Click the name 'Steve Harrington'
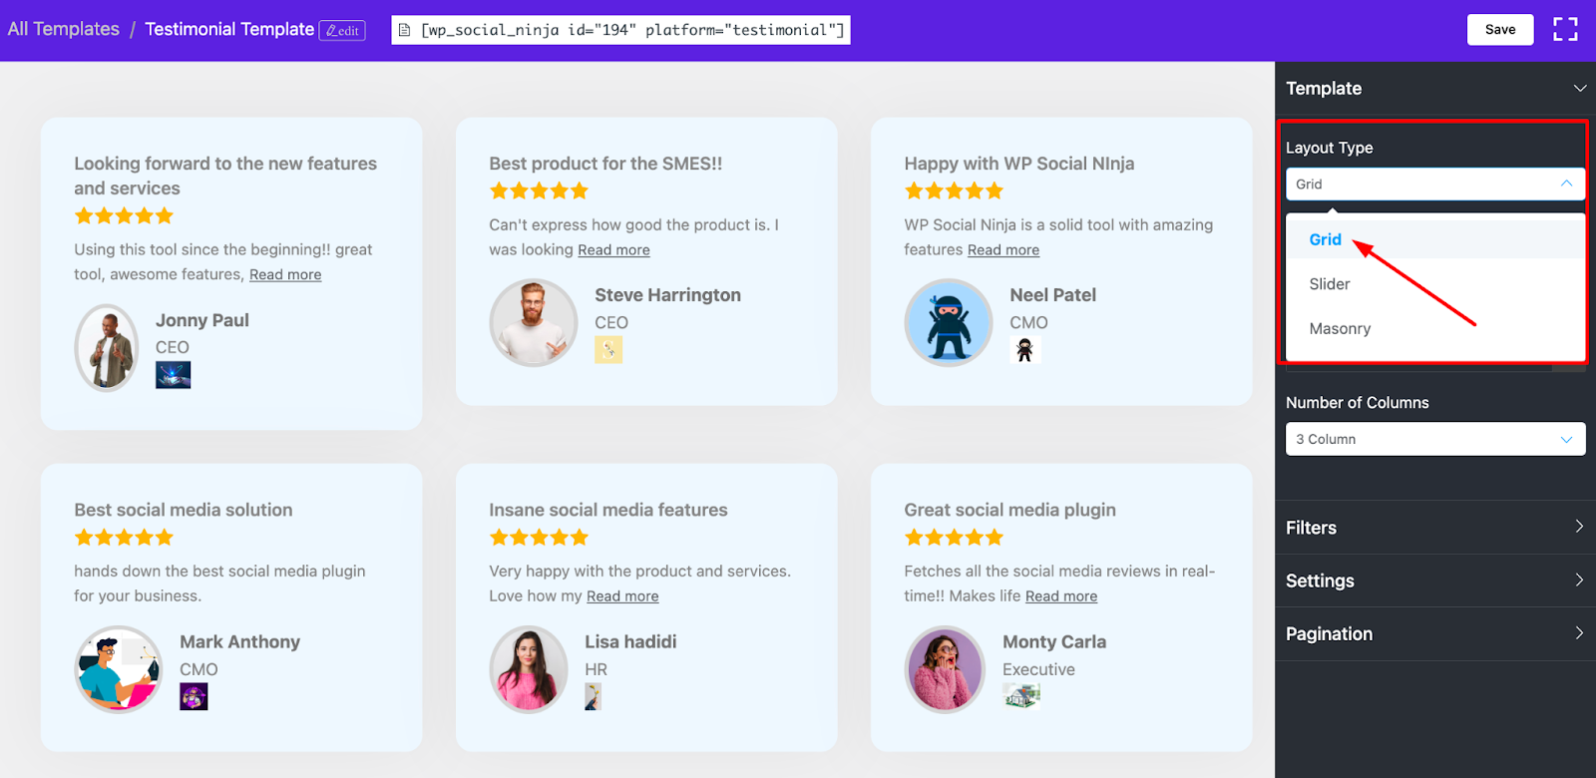Viewport: 1596px width, 778px height. click(x=668, y=295)
